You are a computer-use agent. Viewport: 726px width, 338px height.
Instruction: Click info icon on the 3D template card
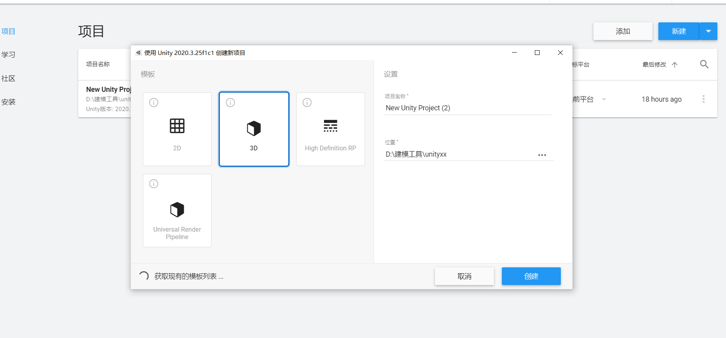(x=230, y=102)
